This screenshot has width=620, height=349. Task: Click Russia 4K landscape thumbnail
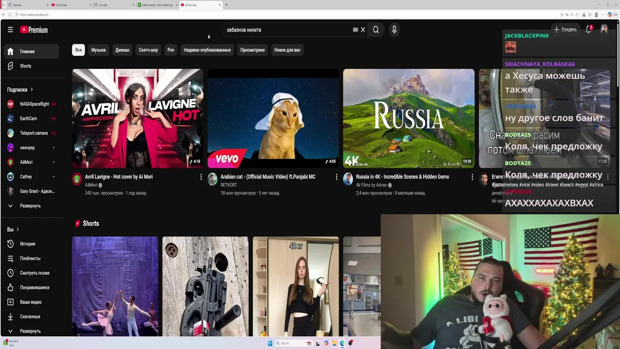coord(409,118)
